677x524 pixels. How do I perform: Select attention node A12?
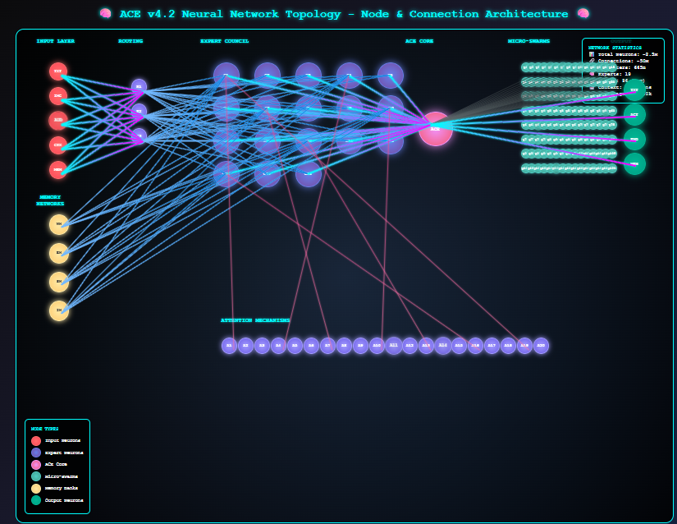[x=409, y=346]
